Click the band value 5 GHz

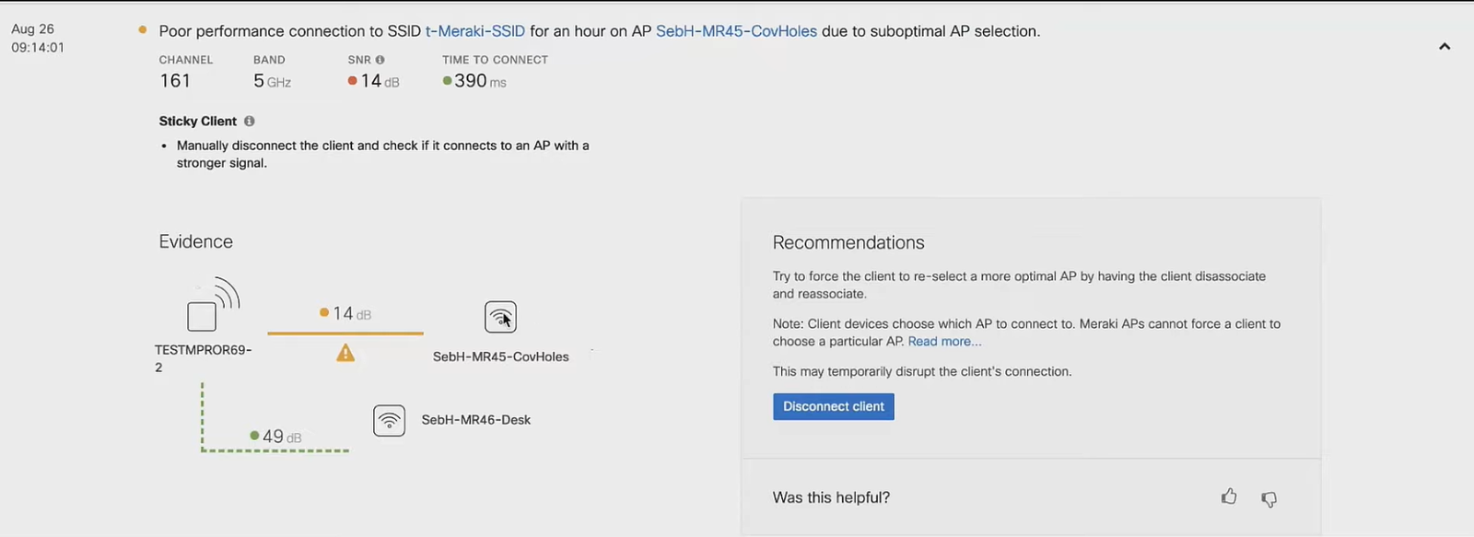(x=273, y=81)
